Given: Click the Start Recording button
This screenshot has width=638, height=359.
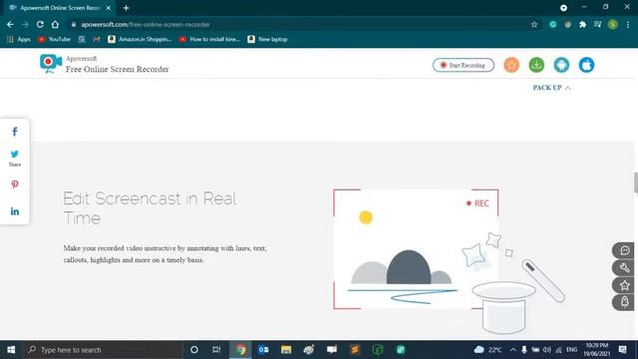Looking at the screenshot, I should [x=463, y=65].
